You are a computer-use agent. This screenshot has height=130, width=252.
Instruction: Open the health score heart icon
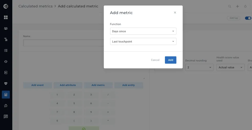pos(6,84)
